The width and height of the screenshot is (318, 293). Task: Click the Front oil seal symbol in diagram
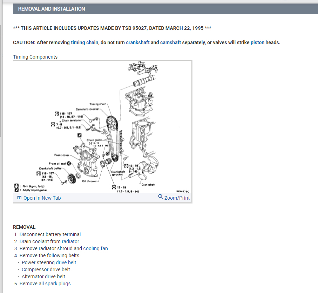coord(69,163)
